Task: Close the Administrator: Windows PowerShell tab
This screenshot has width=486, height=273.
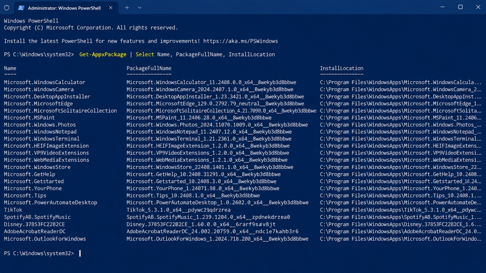Action: (111, 8)
